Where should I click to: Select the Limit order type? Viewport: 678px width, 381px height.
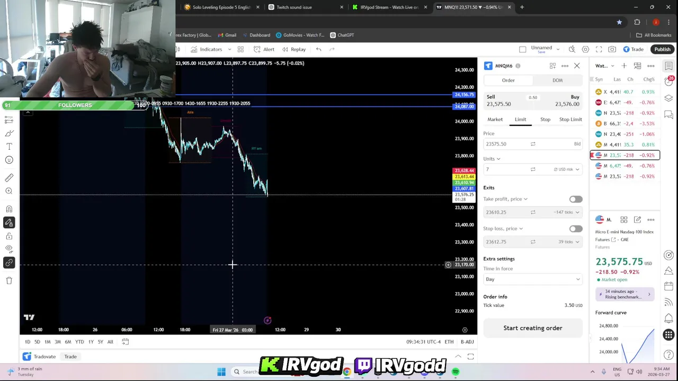pos(520,120)
